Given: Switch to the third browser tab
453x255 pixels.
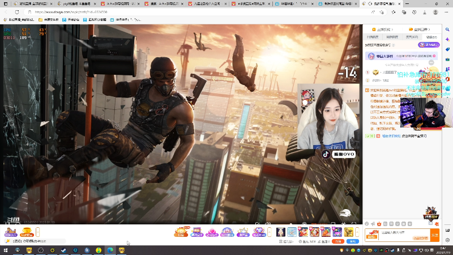Looking at the screenshot, I should click(x=120, y=4).
